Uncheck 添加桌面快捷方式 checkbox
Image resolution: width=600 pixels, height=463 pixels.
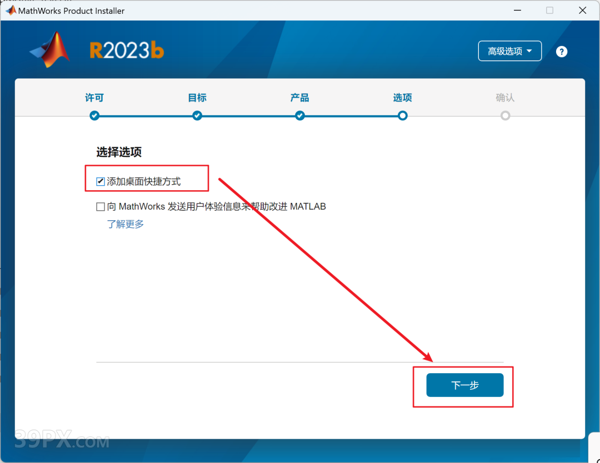tap(101, 181)
